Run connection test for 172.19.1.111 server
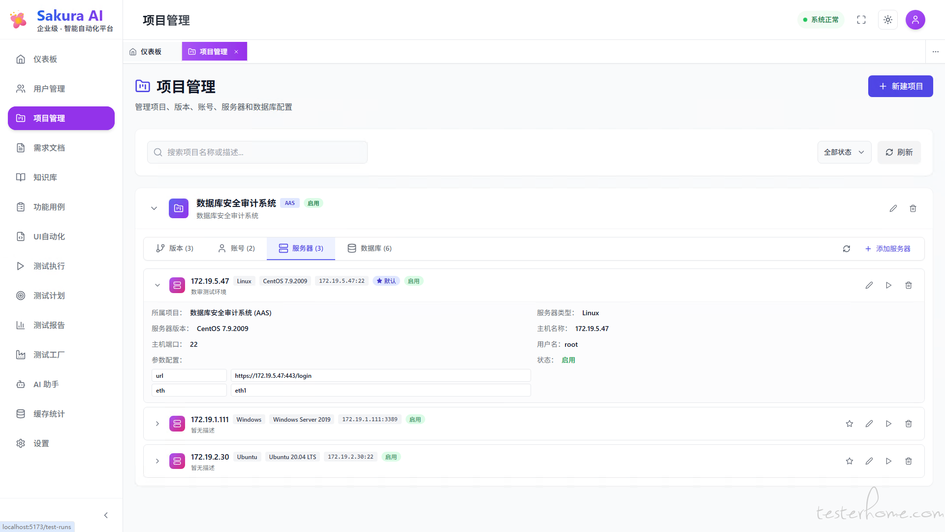The height and width of the screenshot is (532, 945). 888,424
